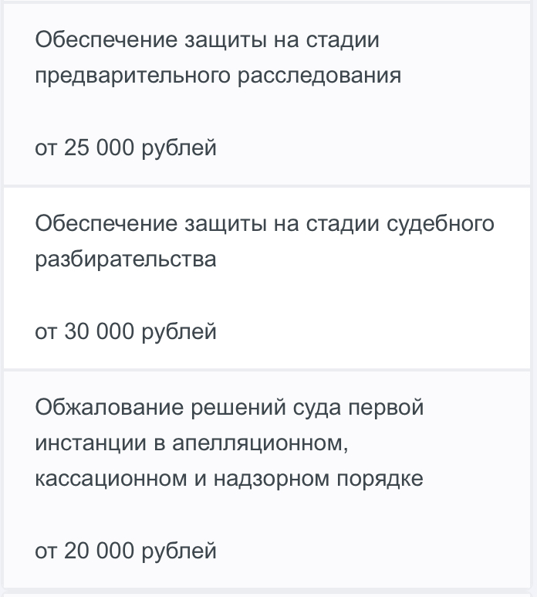Click the number '30 000'
Screen dimensions: 537x597
click(99, 331)
